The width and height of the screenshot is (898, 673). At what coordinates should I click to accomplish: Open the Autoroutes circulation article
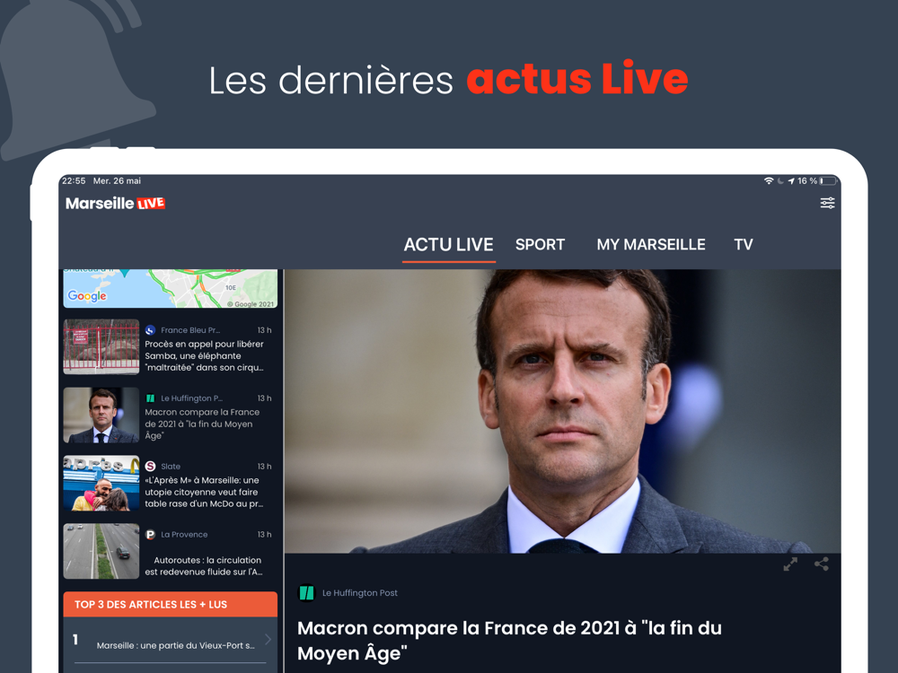170,552
